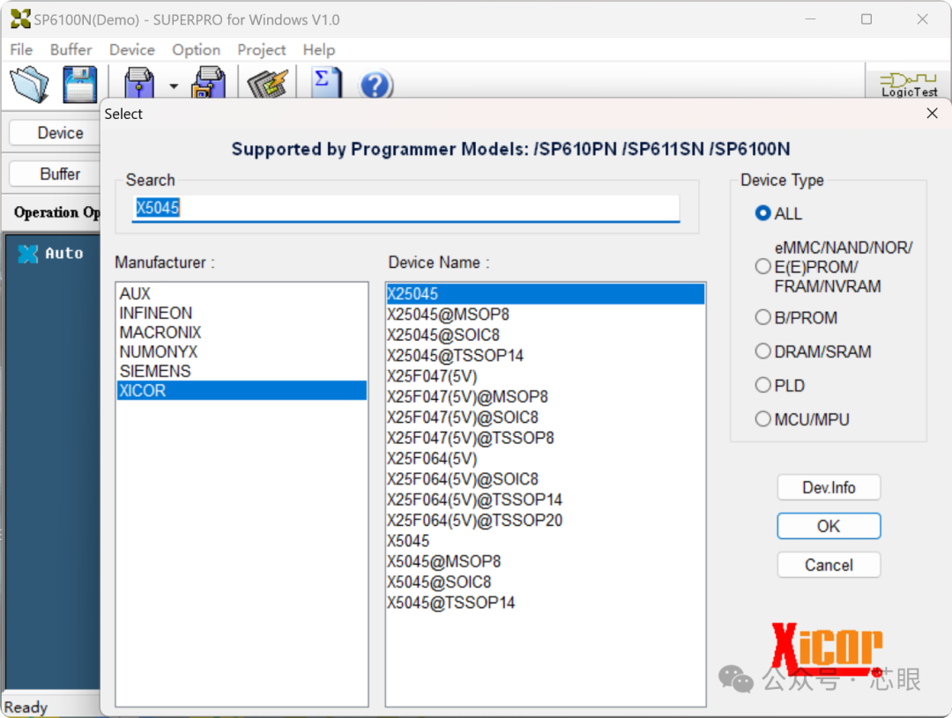
Task: Click the Operation Option panel header
Action: point(56,212)
